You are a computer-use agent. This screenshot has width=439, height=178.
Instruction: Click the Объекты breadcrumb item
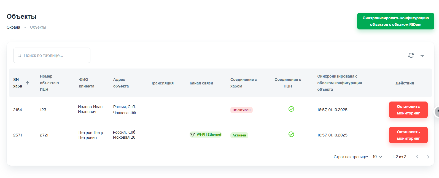[x=38, y=27]
